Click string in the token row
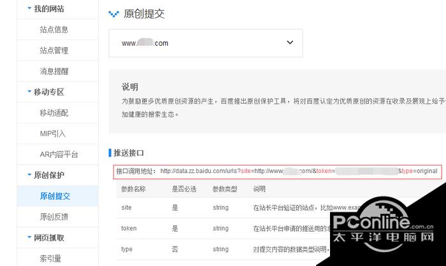The width and height of the screenshot is (446, 266). click(220, 228)
